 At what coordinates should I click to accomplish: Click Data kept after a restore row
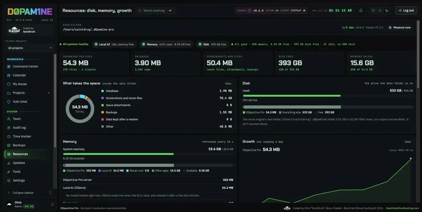coord(166,119)
